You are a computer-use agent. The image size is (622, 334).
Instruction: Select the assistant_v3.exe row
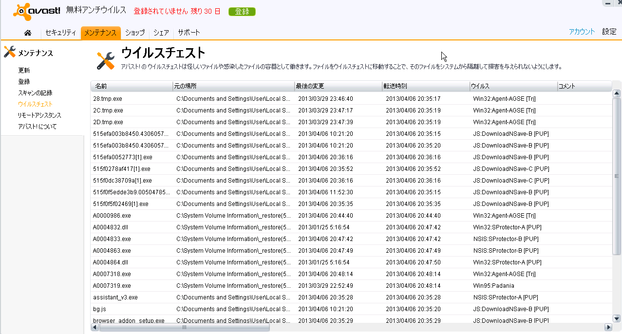pyautogui.click(x=351, y=297)
